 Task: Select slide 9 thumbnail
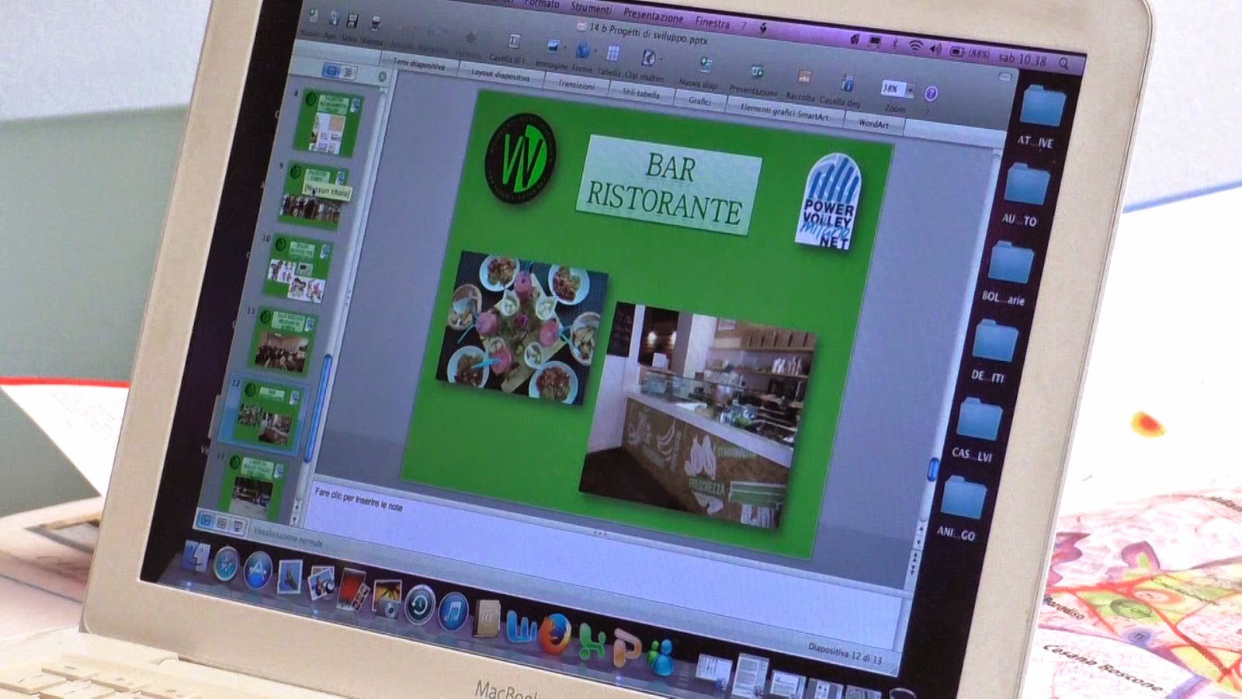click(314, 194)
